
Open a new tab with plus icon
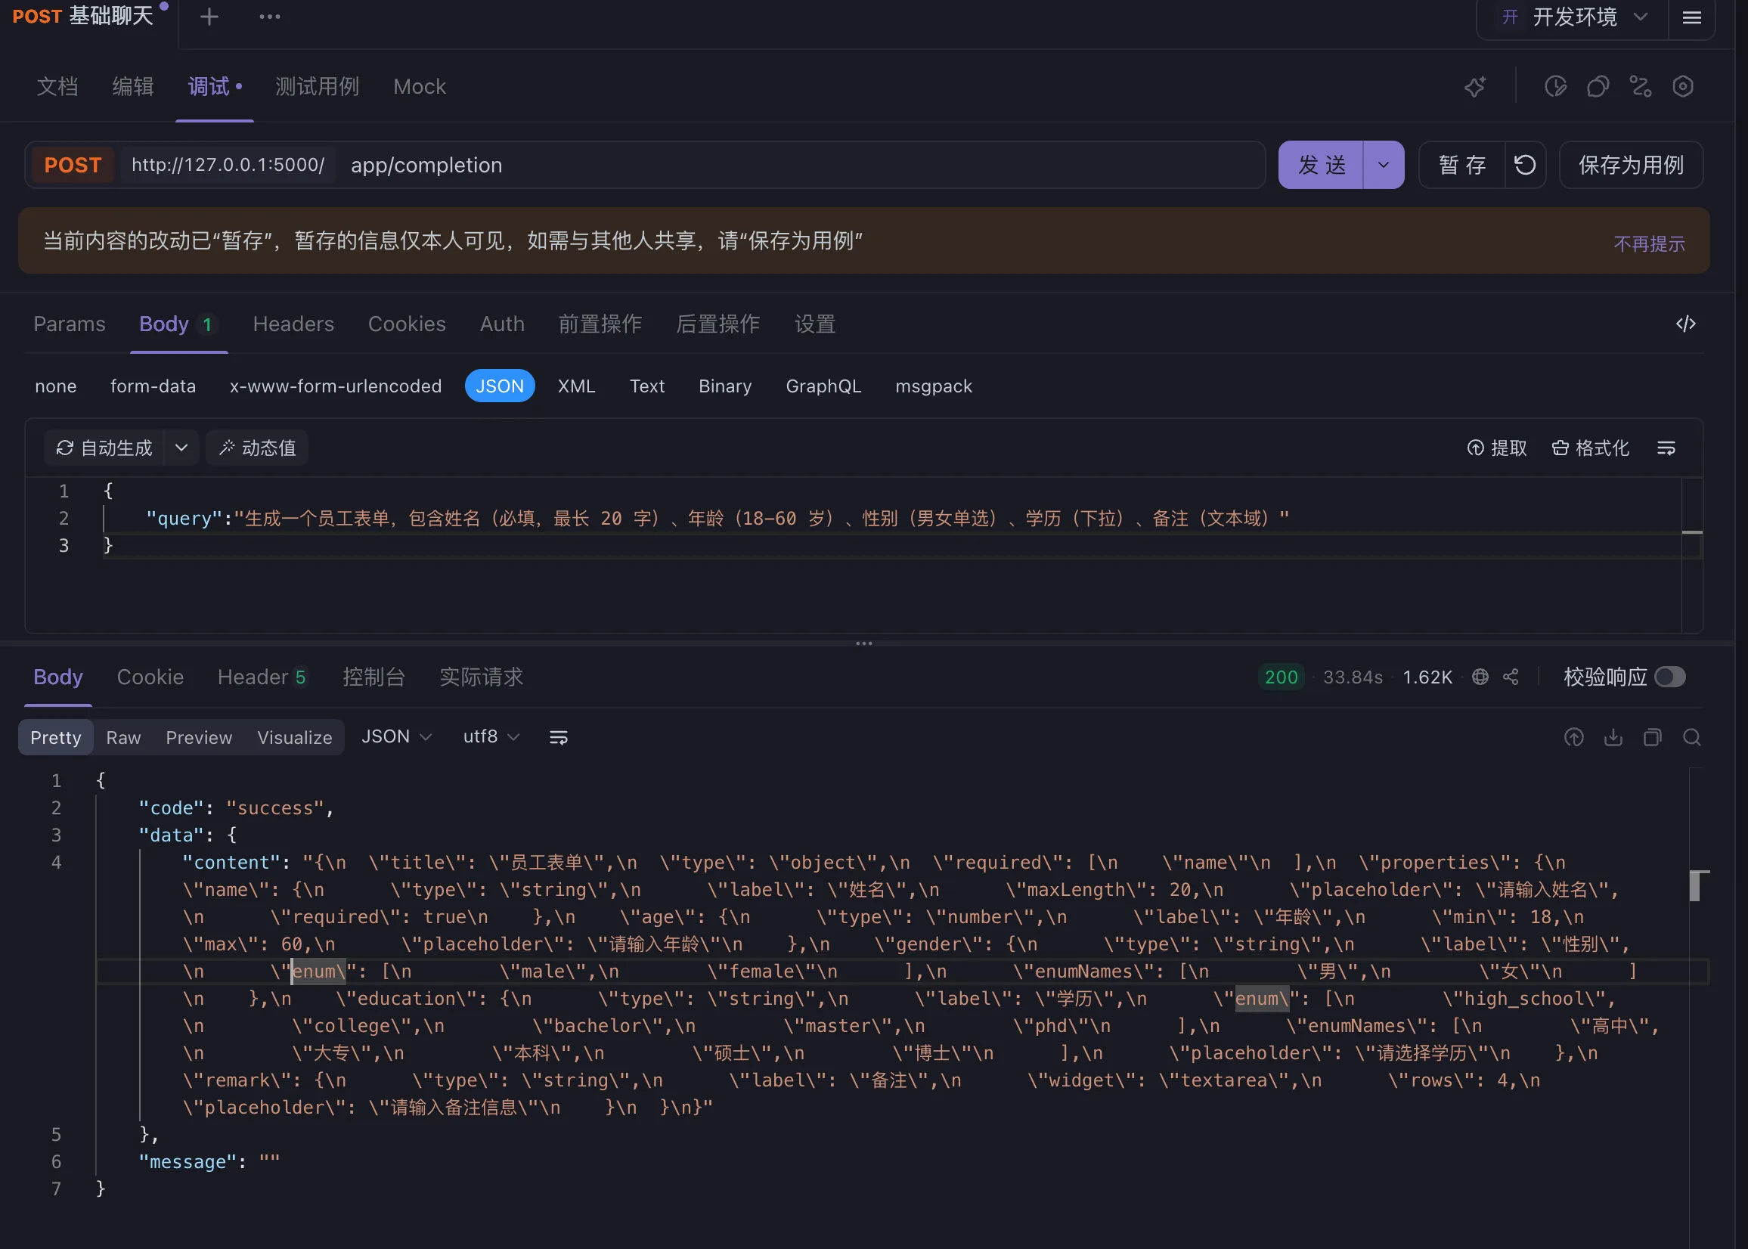pyautogui.click(x=209, y=17)
